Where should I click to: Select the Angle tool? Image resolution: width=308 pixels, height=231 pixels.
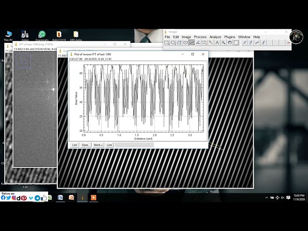(198, 43)
